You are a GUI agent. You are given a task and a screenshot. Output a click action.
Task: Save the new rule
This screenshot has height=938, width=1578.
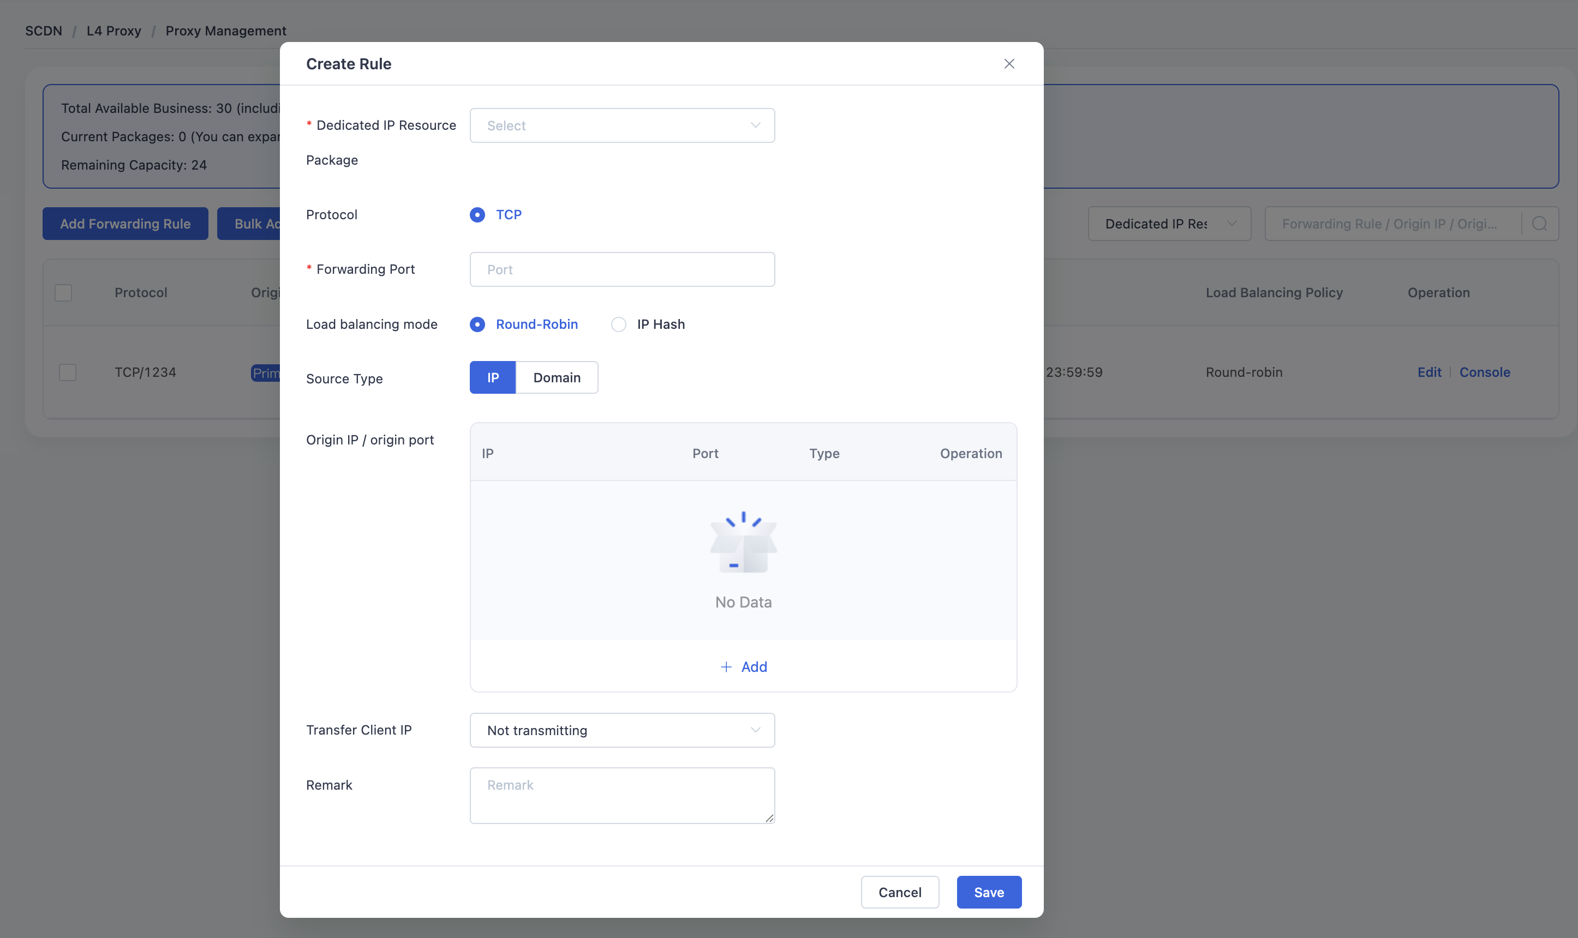pyautogui.click(x=989, y=892)
